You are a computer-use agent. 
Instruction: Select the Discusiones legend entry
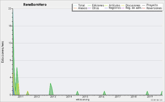click(133, 5)
